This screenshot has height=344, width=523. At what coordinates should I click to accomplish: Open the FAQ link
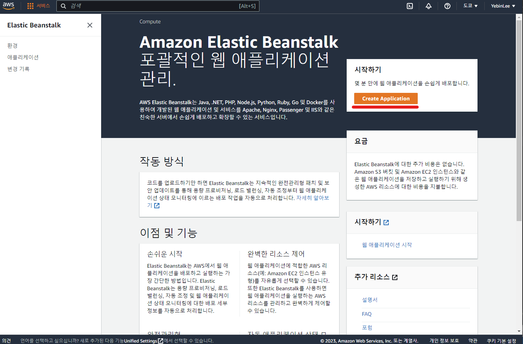click(367, 314)
